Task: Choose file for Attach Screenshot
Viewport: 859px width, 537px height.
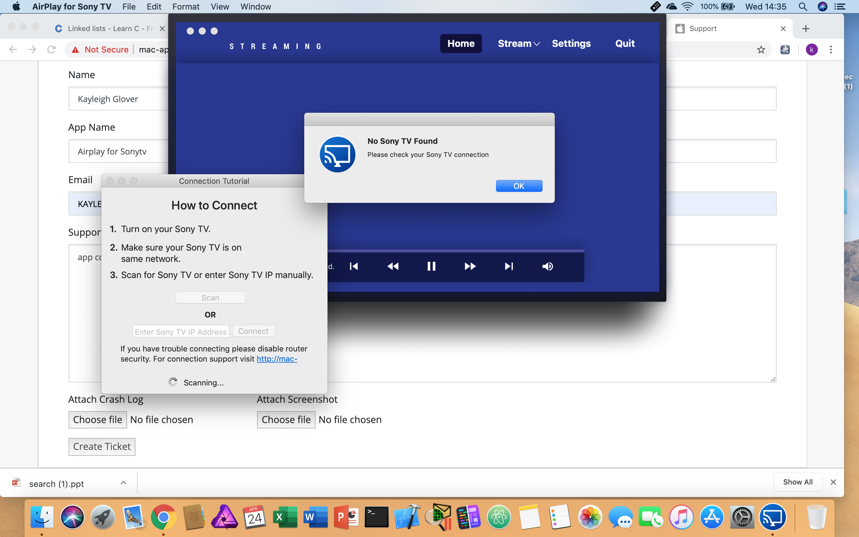Action: click(286, 419)
